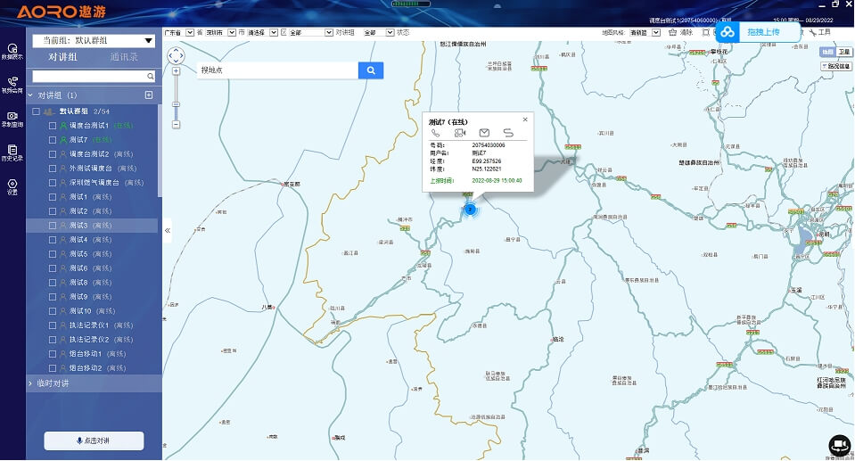The image size is (855, 461).
Task: Open the 视频会商 sidebar icon
Action: (x=12, y=85)
